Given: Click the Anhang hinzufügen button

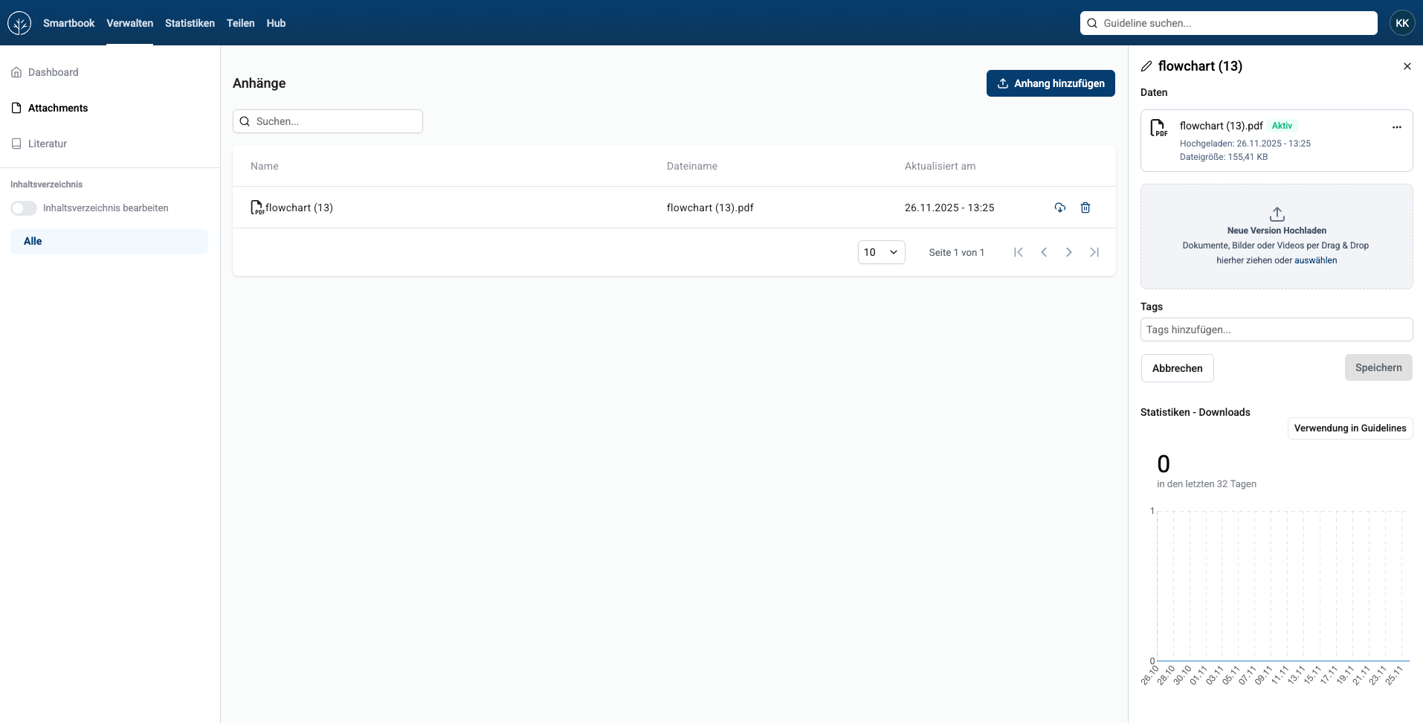Looking at the screenshot, I should pyautogui.click(x=1051, y=83).
